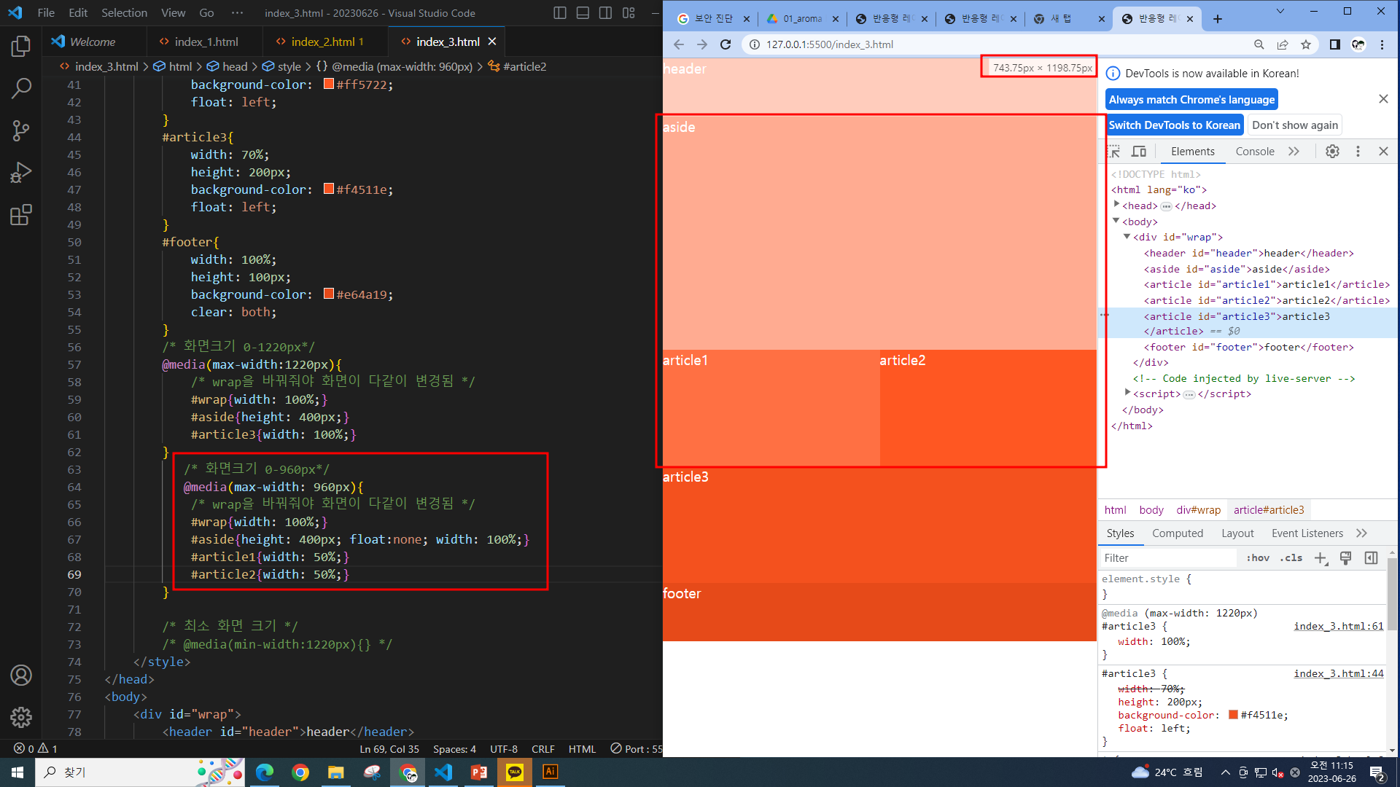The height and width of the screenshot is (787, 1400).
Task: Open Search in VS Code sidebar
Action: tap(21, 89)
